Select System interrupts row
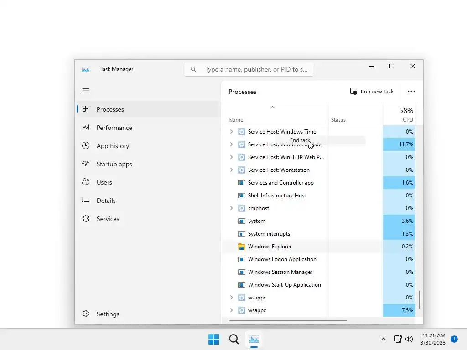 point(318,234)
